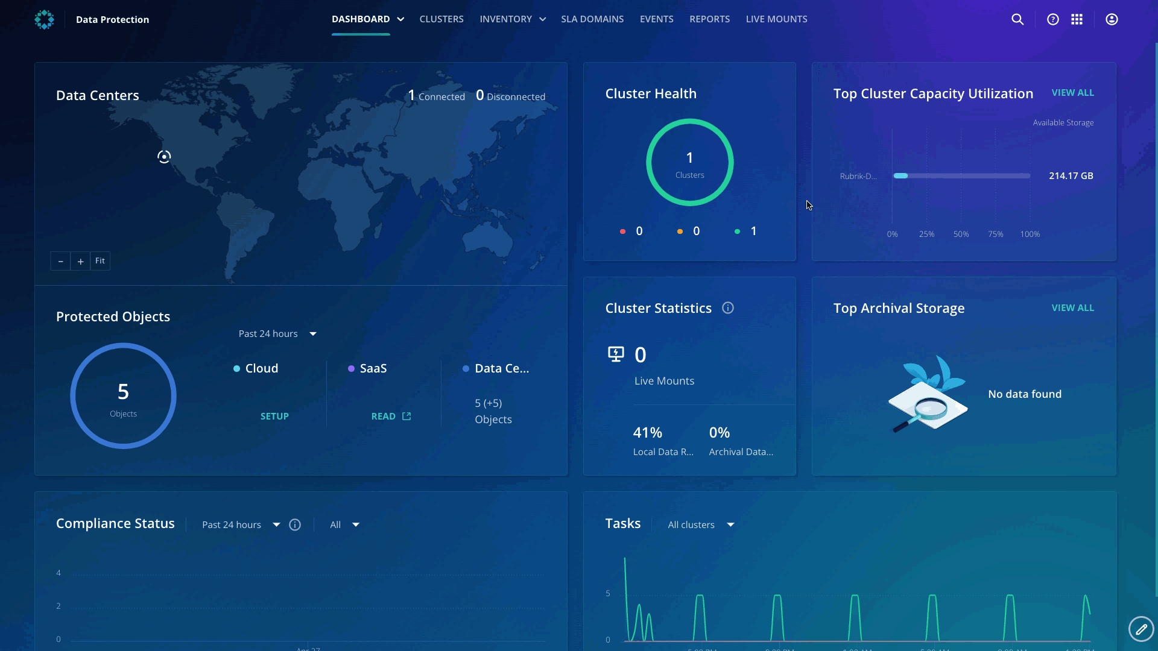Click the Rubrik logo icon
The image size is (1158, 651).
pyautogui.click(x=45, y=19)
